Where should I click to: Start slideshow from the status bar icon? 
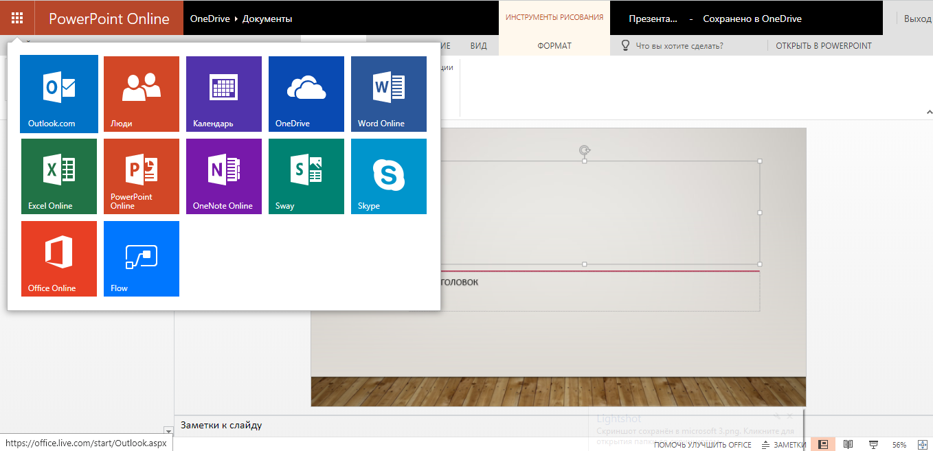click(873, 443)
